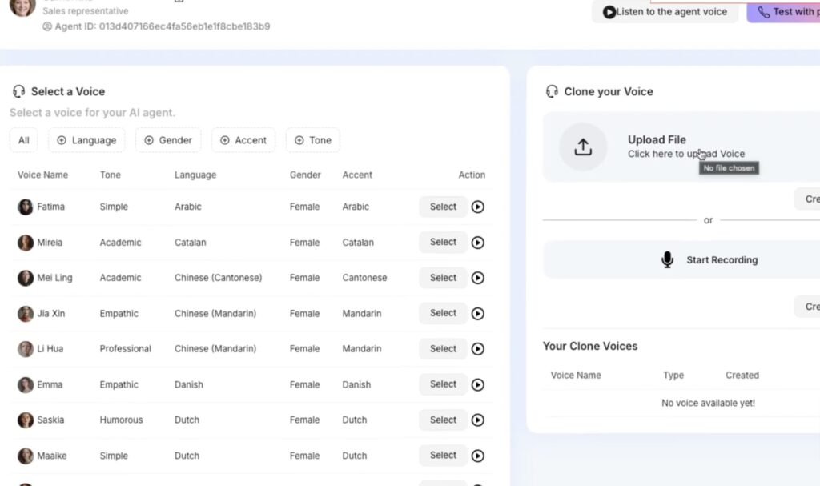Select the Jia Xin voice
Screen dimensions: 820x486
(x=443, y=313)
